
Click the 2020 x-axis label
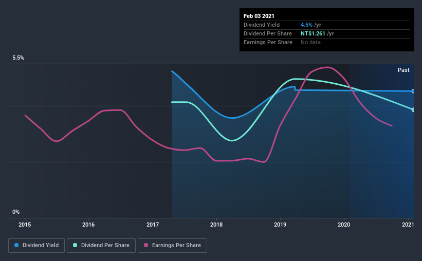[344, 225]
